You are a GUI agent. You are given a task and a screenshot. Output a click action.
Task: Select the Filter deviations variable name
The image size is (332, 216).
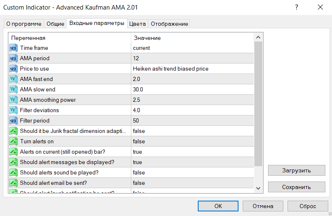(x=39, y=110)
